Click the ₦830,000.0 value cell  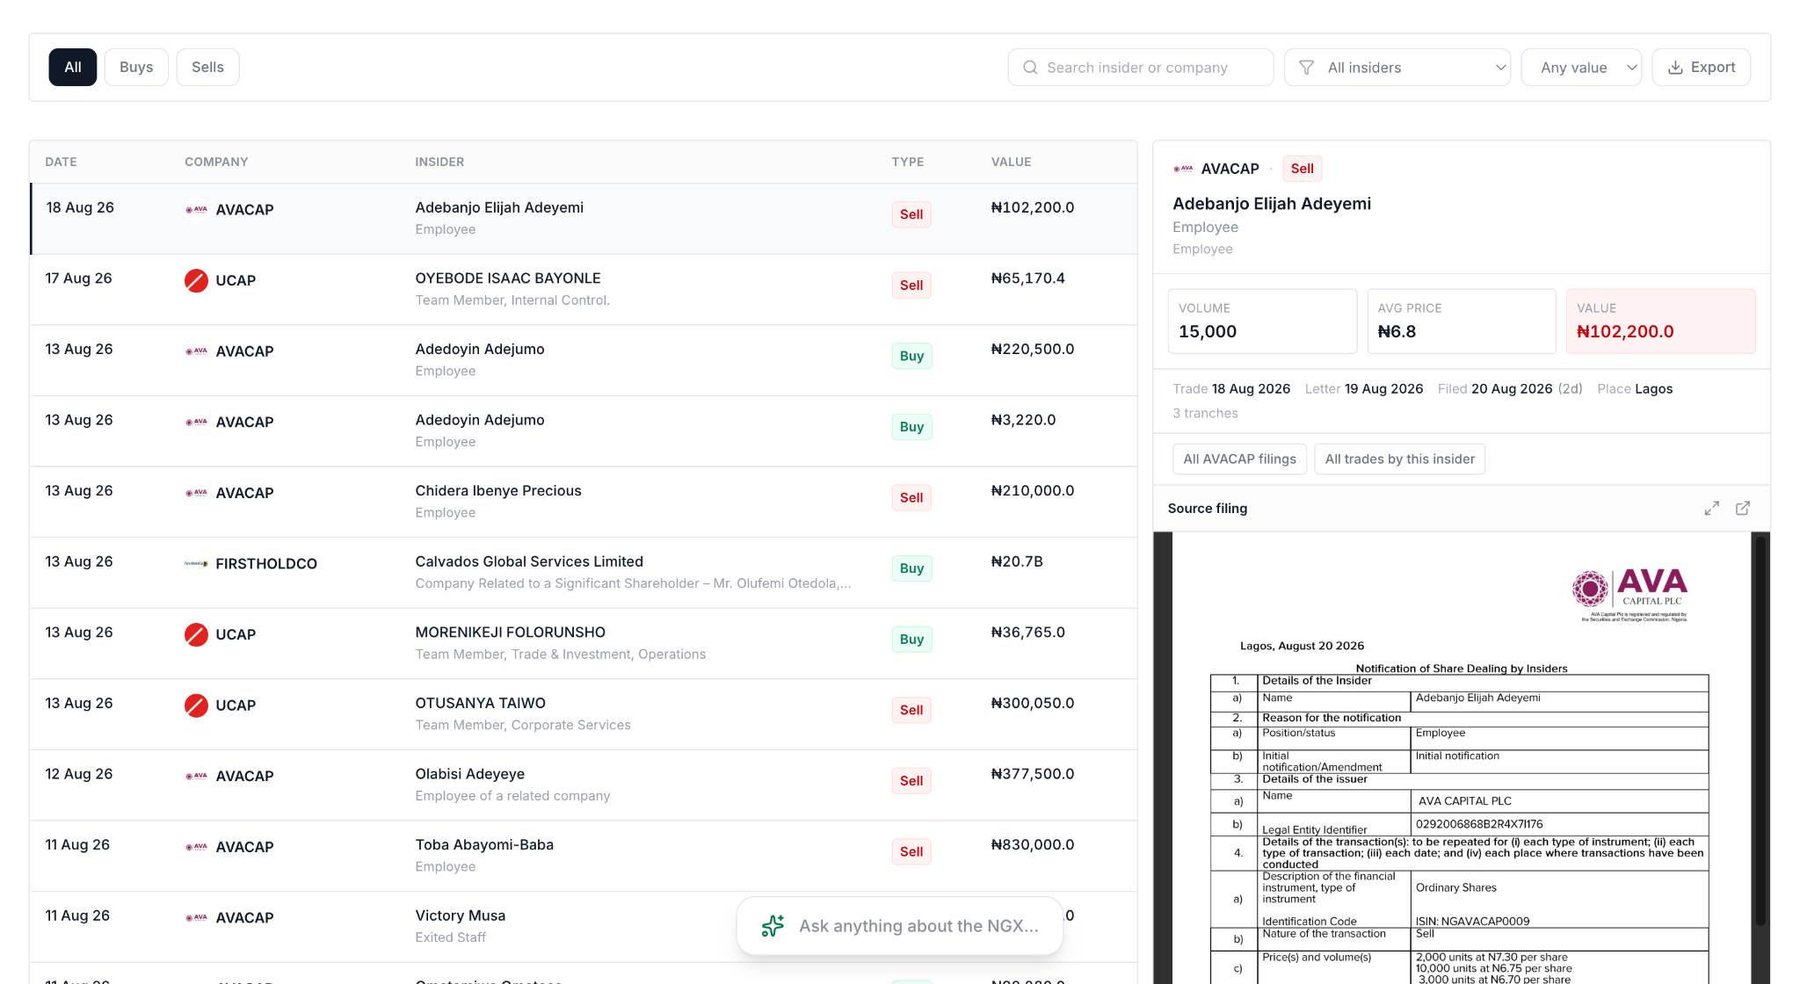1033,845
